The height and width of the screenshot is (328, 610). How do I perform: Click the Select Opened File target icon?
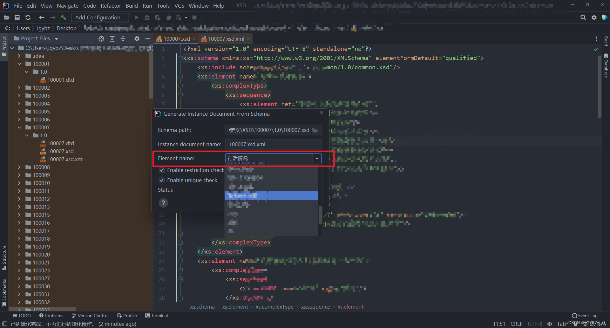click(101, 39)
